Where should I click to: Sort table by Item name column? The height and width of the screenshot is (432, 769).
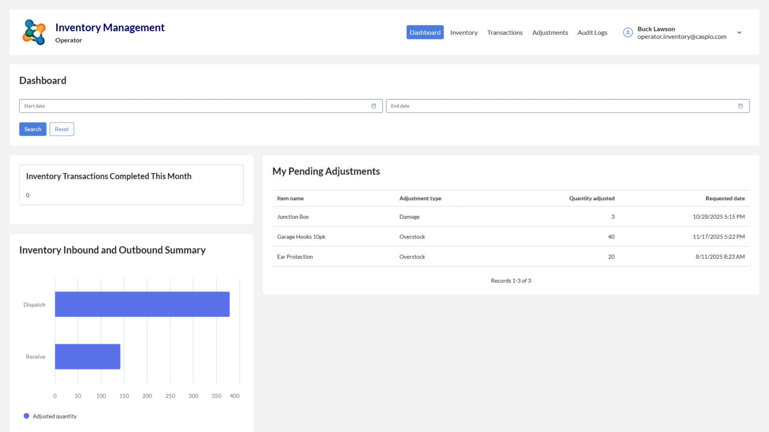(290, 198)
